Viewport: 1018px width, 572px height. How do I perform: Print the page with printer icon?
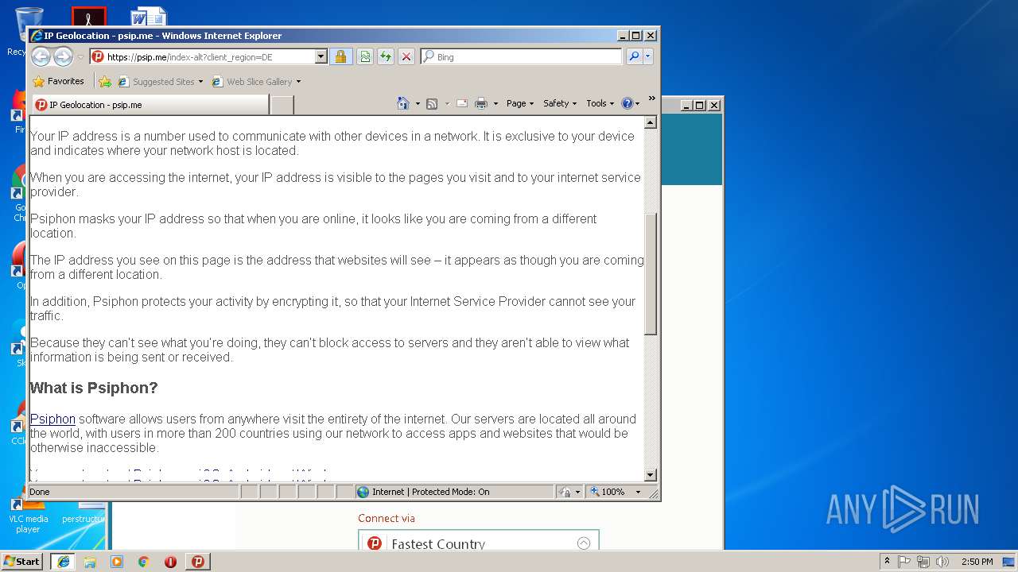click(x=480, y=103)
